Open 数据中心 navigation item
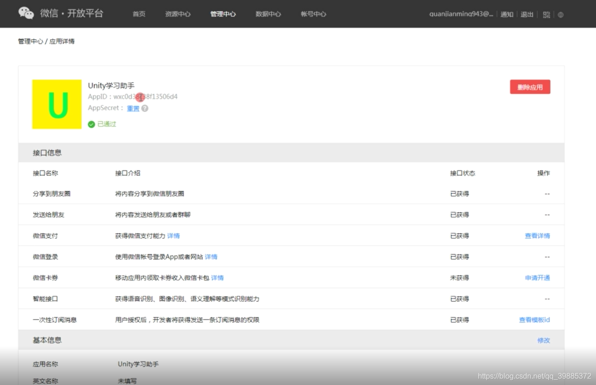 268,14
